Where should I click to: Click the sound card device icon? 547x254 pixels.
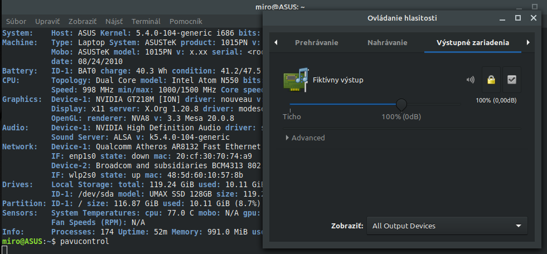click(x=296, y=80)
